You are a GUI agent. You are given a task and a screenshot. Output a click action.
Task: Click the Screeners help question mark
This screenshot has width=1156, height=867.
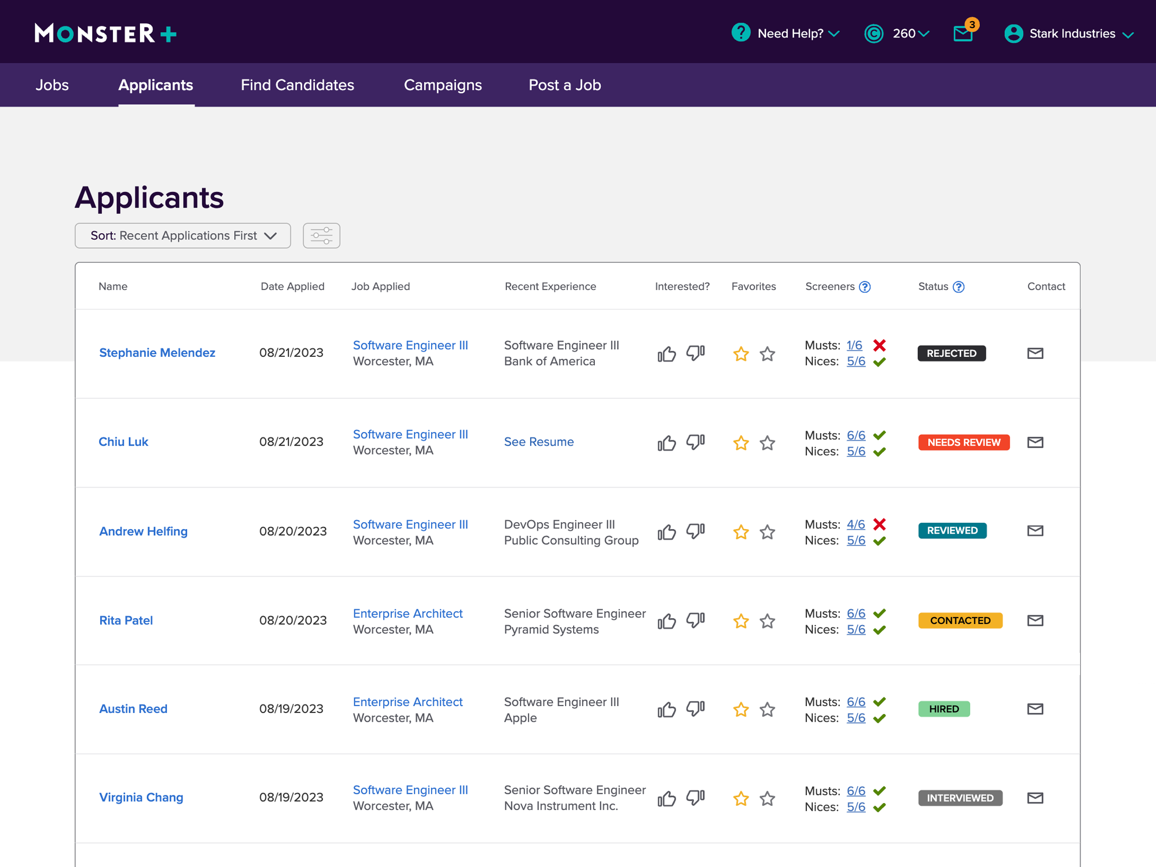coord(865,287)
